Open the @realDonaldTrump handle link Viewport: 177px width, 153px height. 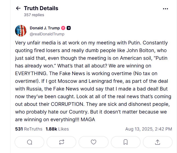(47, 34)
